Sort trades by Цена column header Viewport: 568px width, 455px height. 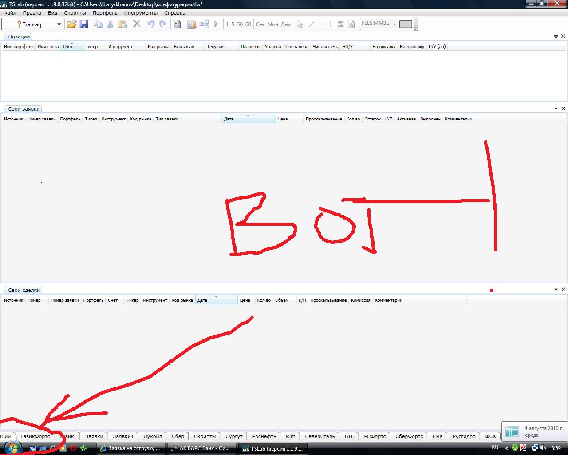[246, 300]
